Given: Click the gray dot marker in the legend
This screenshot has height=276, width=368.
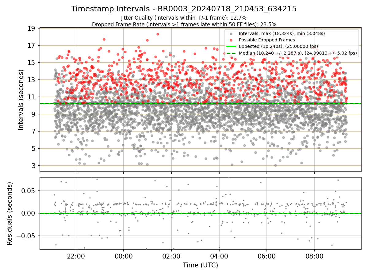Looking at the screenshot, I should [231, 33].
